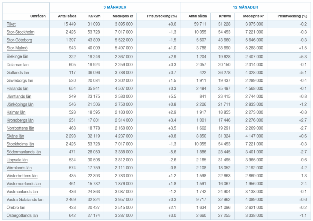Image resolution: width=313 pixels, height=221 pixels.
Task: Open the Skåne län link
Action: [x=15, y=136]
